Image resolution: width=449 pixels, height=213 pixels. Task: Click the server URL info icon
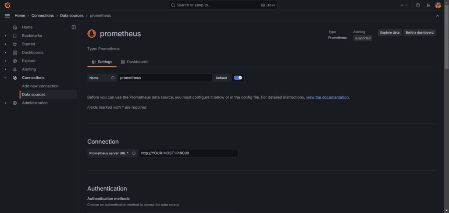point(134,153)
